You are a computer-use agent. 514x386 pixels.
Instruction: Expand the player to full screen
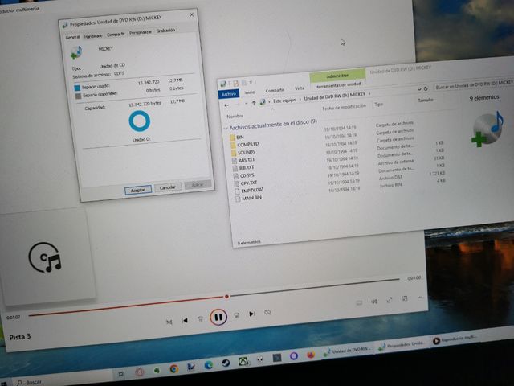point(390,302)
